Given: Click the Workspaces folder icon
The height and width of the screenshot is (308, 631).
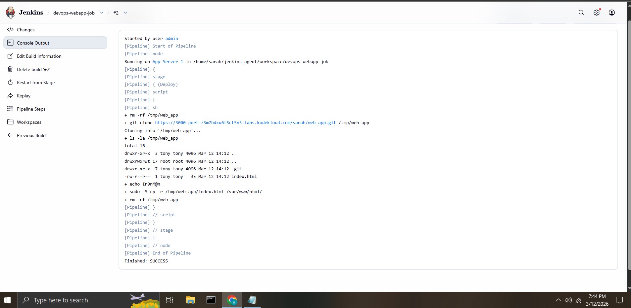Looking at the screenshot, I should click(10, 122).
